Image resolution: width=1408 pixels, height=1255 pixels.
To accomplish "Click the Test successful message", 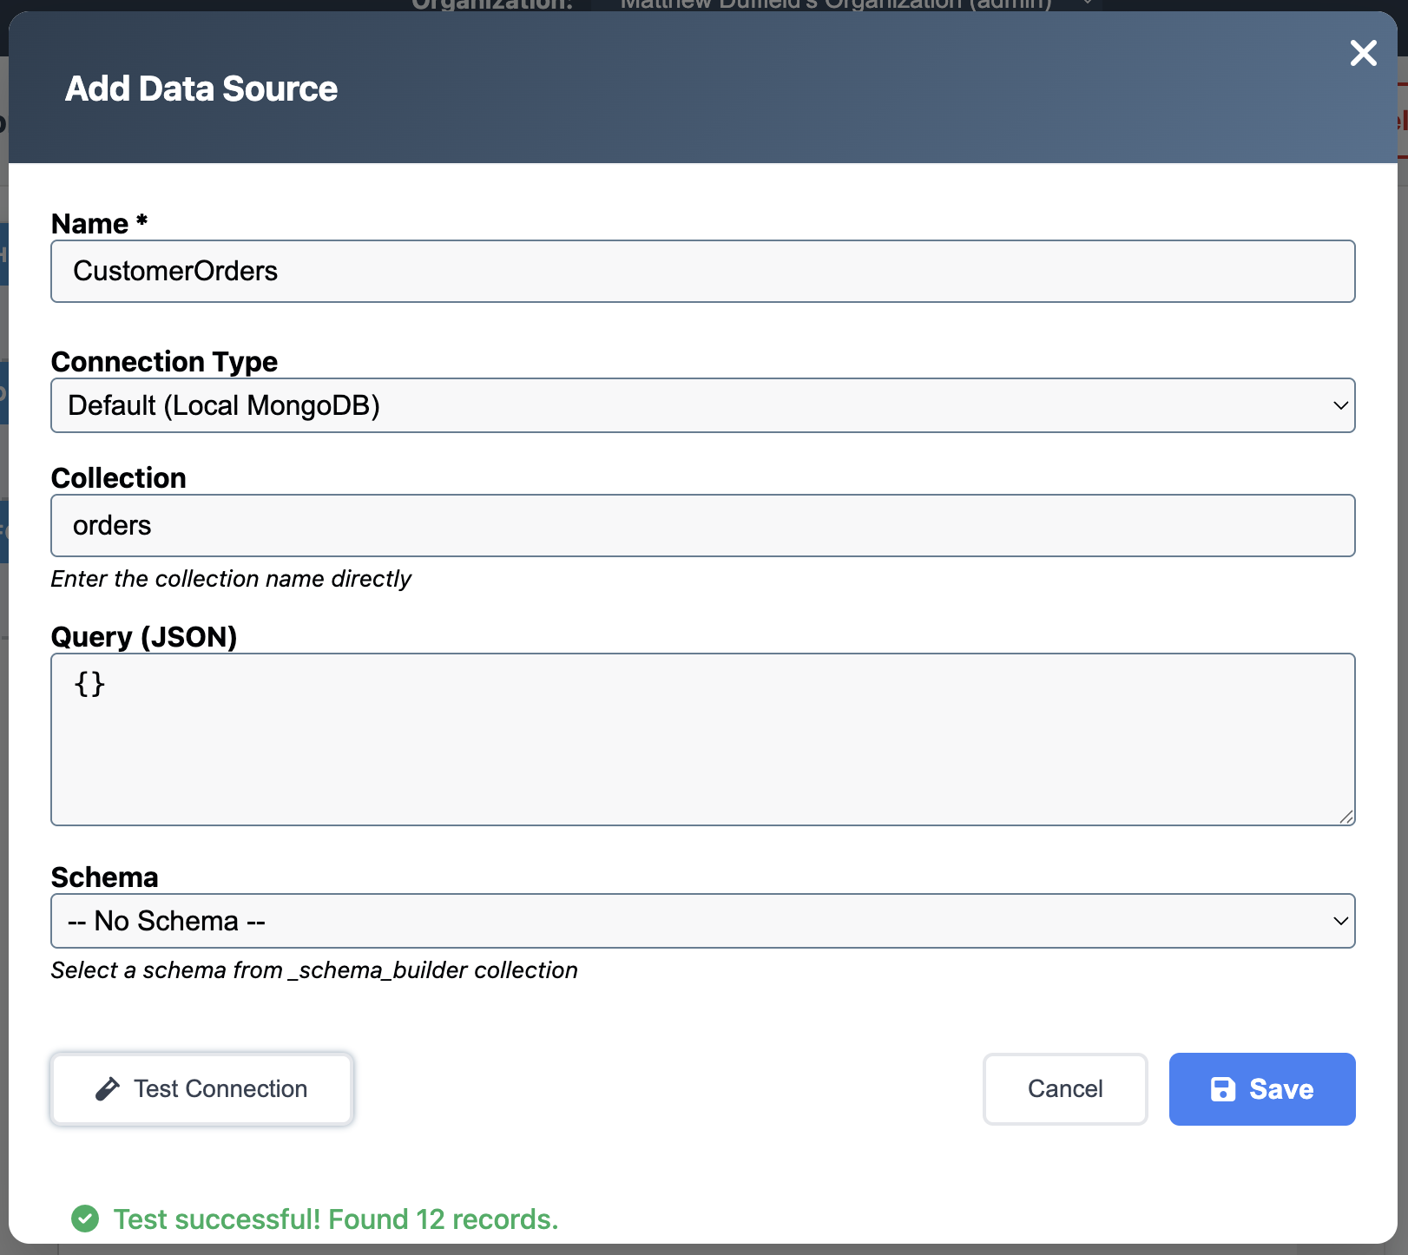I will pos(335,1219).
